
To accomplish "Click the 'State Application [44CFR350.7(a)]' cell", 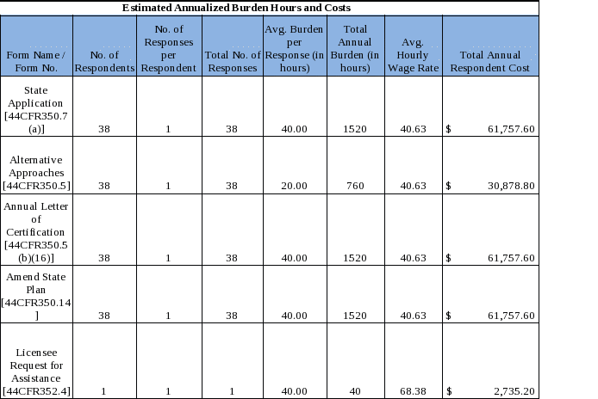I will click(x=36, y=107).
